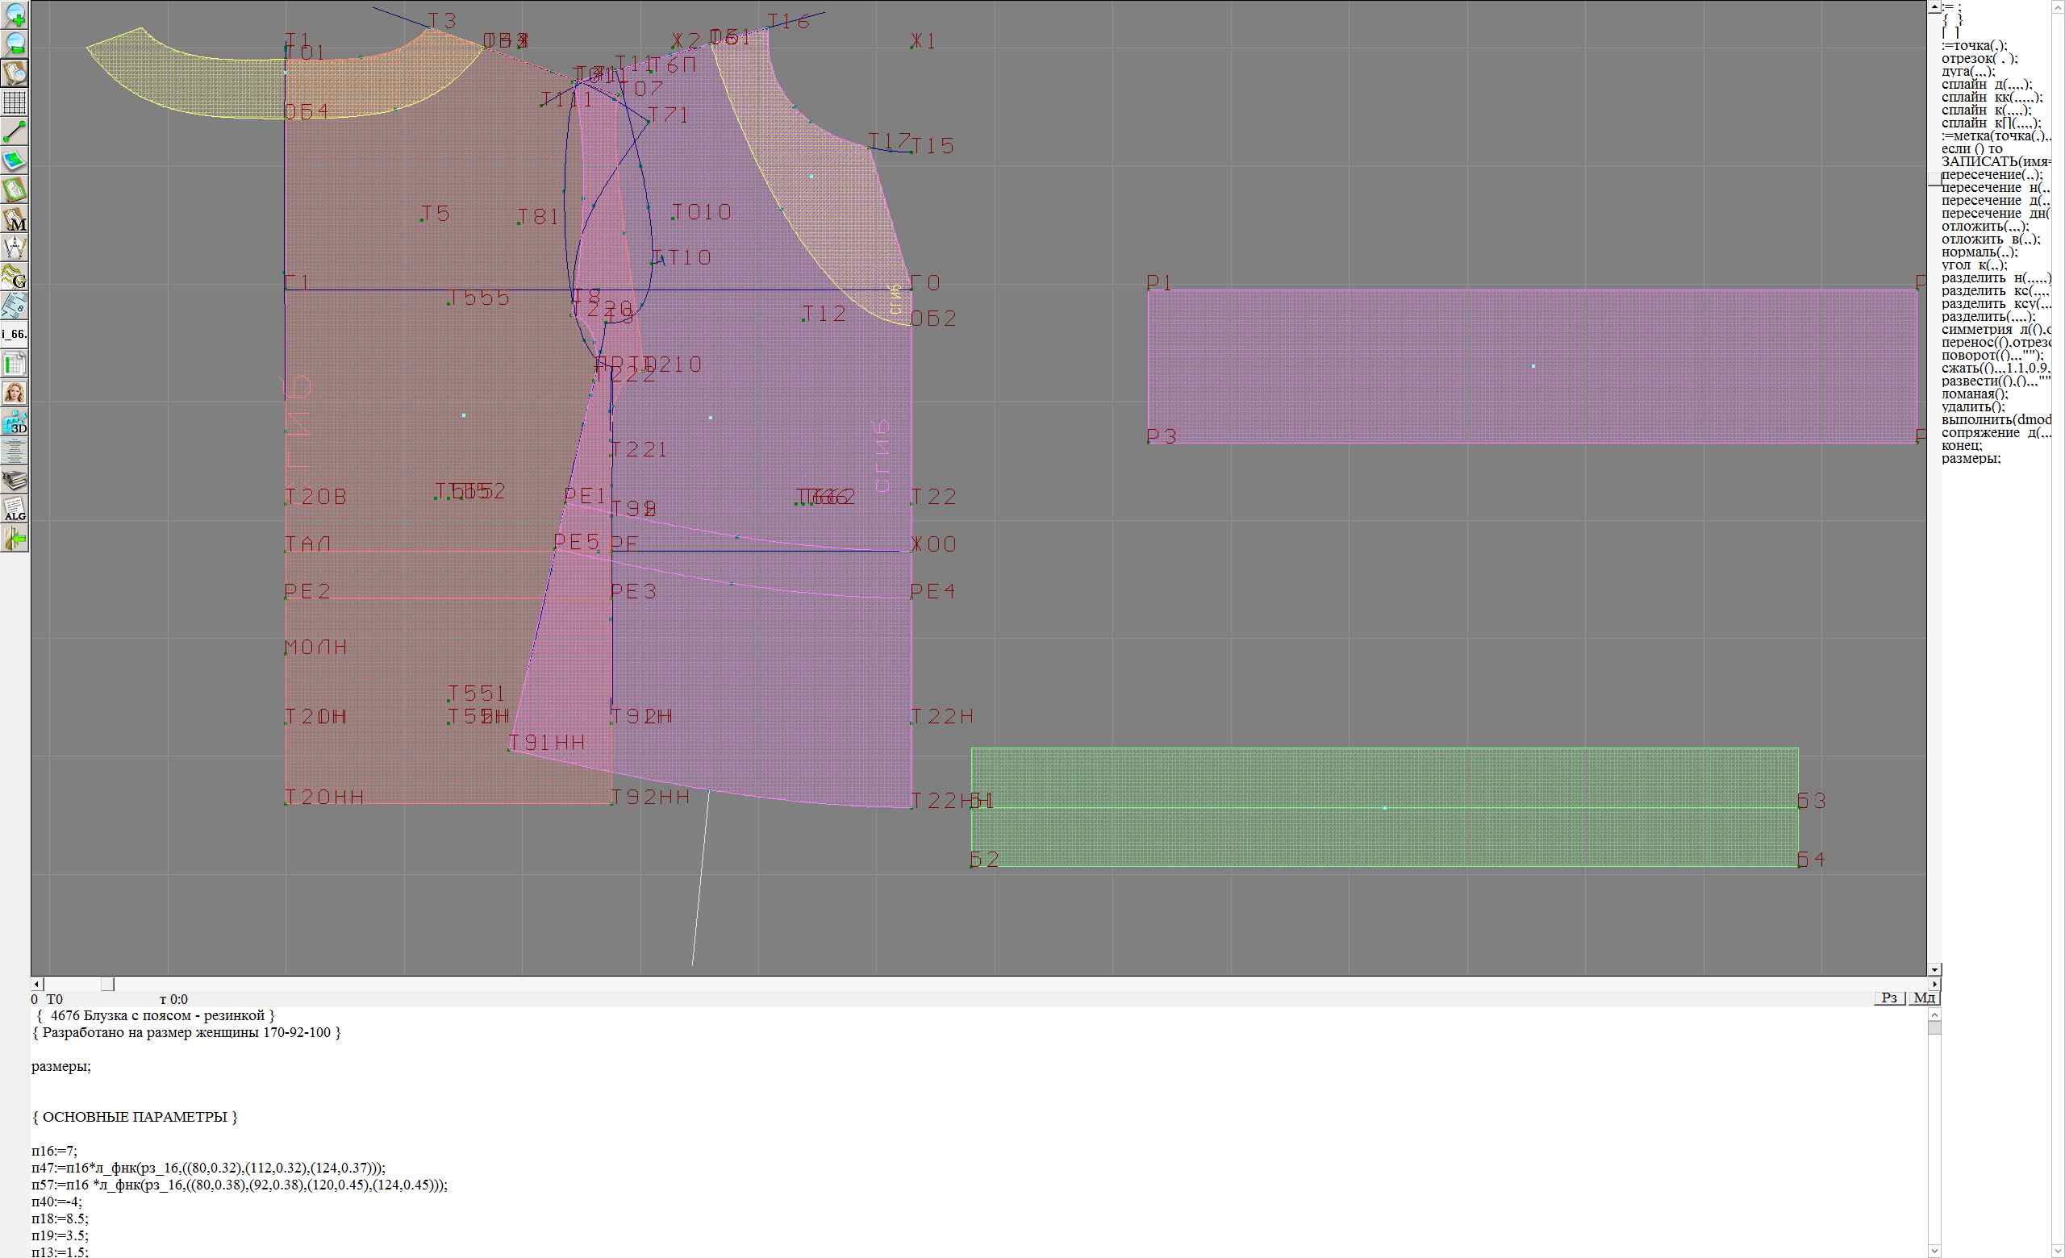Image resolution: width=2065 pixels, height=1258 pixels.
Task: Switch to the Рз tab
Action: pyautogui.click(x=1889, y=998)
